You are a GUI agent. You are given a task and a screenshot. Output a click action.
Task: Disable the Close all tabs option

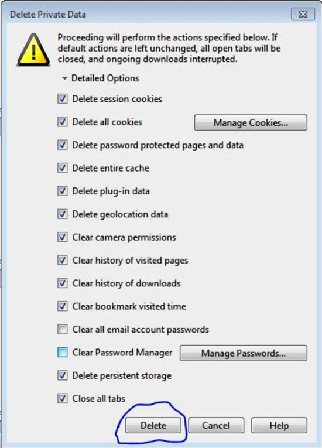point(62,398)
